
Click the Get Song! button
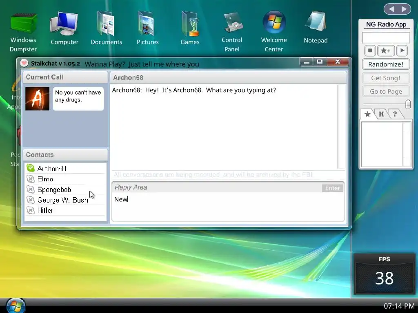pos(386,78)
